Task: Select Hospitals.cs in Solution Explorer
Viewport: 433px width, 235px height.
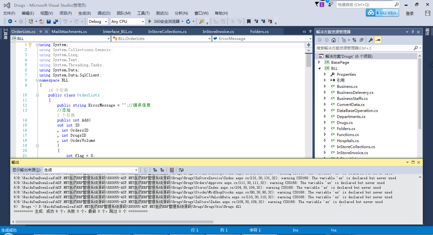Action: coord(348,141)
